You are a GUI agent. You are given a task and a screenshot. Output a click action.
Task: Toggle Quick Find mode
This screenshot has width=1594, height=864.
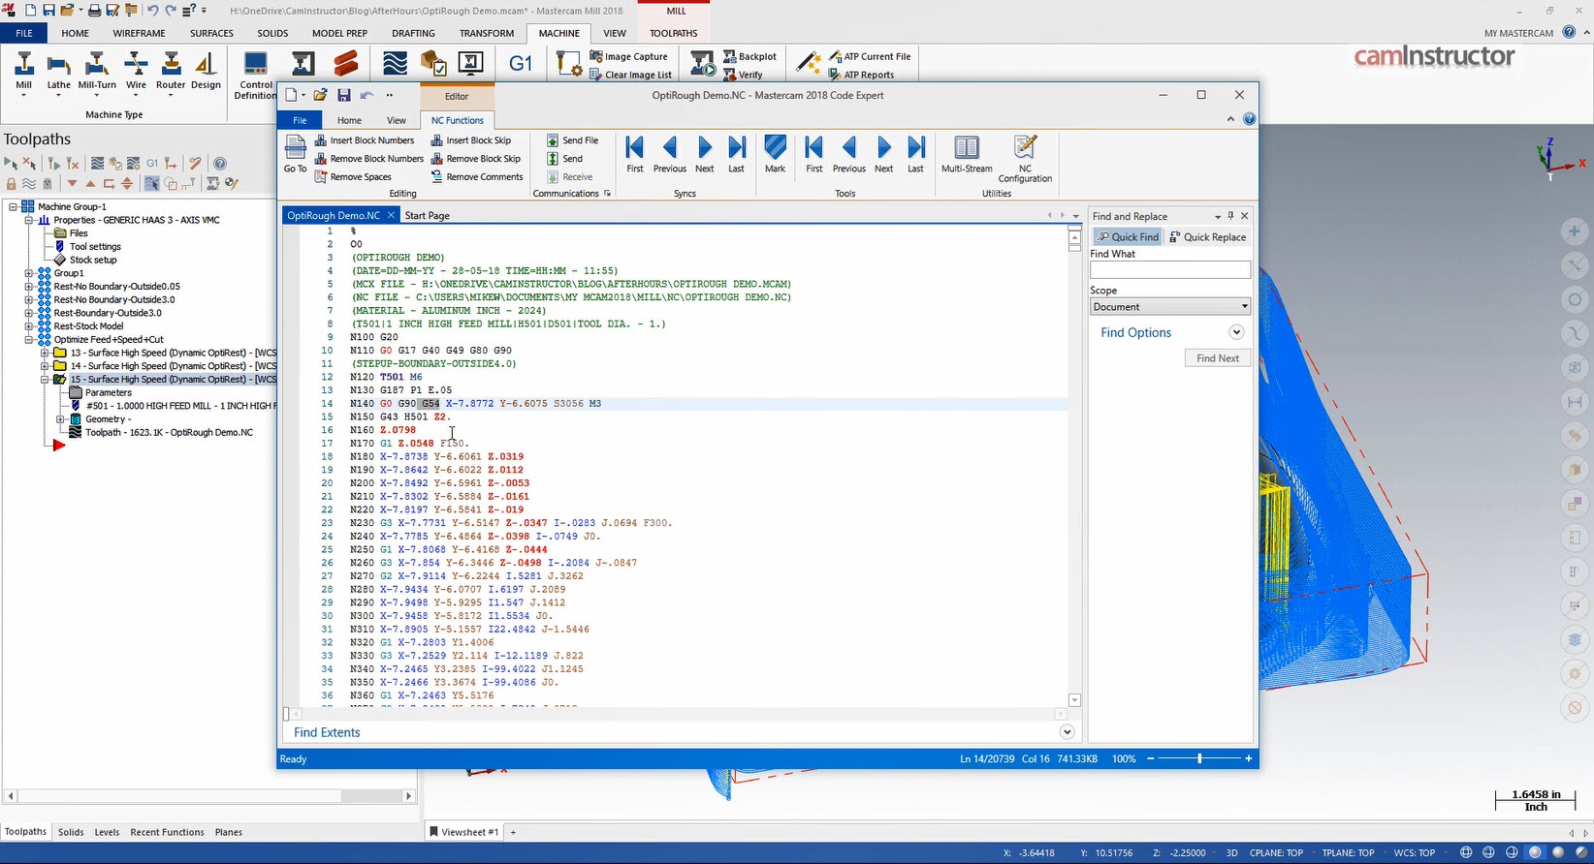pyautogui.click(x=1128, y=237)
